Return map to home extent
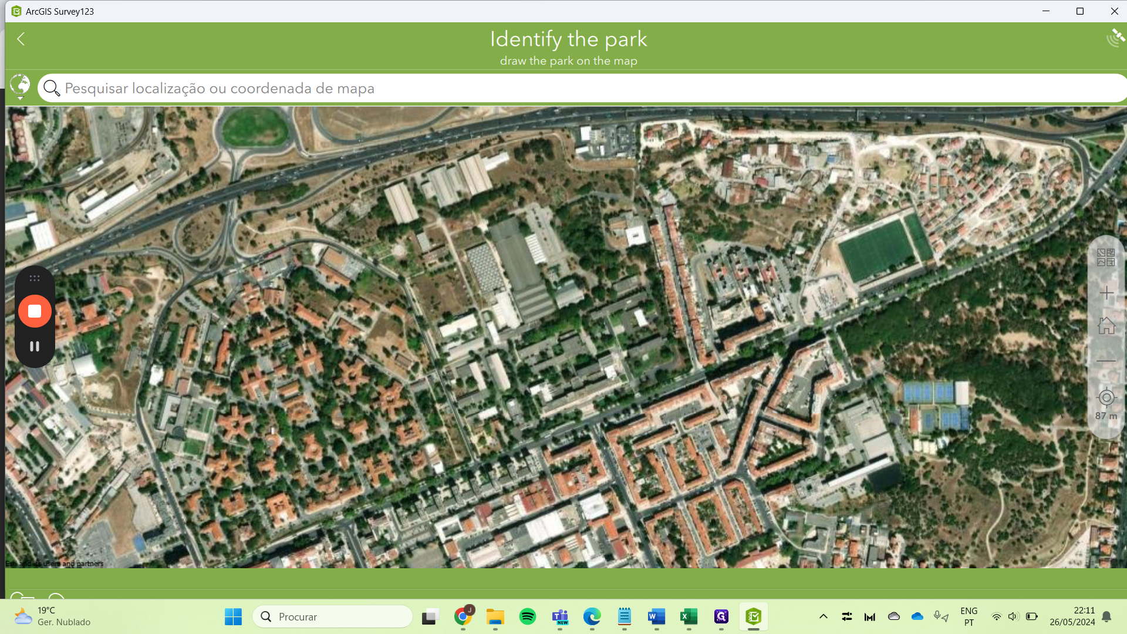The image size is (1127, 634). 1106,326
